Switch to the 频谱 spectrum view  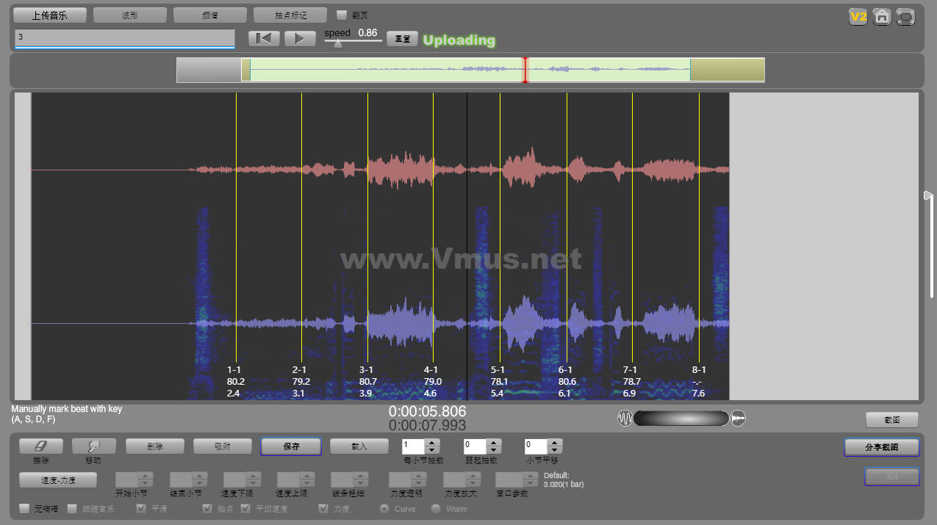(x=210, y=15)
